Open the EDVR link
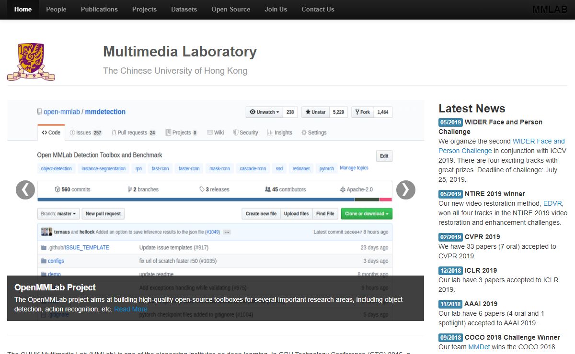The height and width of the screenshot is (354, 575). pos(552,203)
